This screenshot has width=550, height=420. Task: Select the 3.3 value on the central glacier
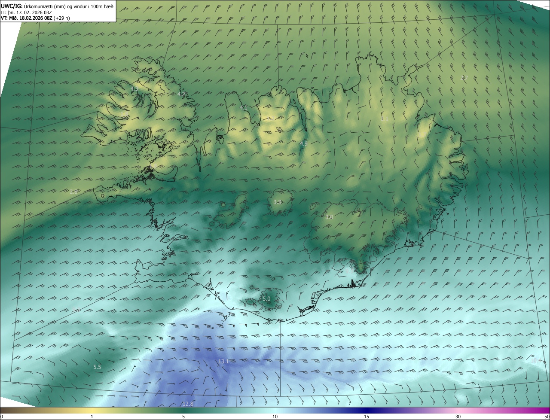[x=278, y=202]
